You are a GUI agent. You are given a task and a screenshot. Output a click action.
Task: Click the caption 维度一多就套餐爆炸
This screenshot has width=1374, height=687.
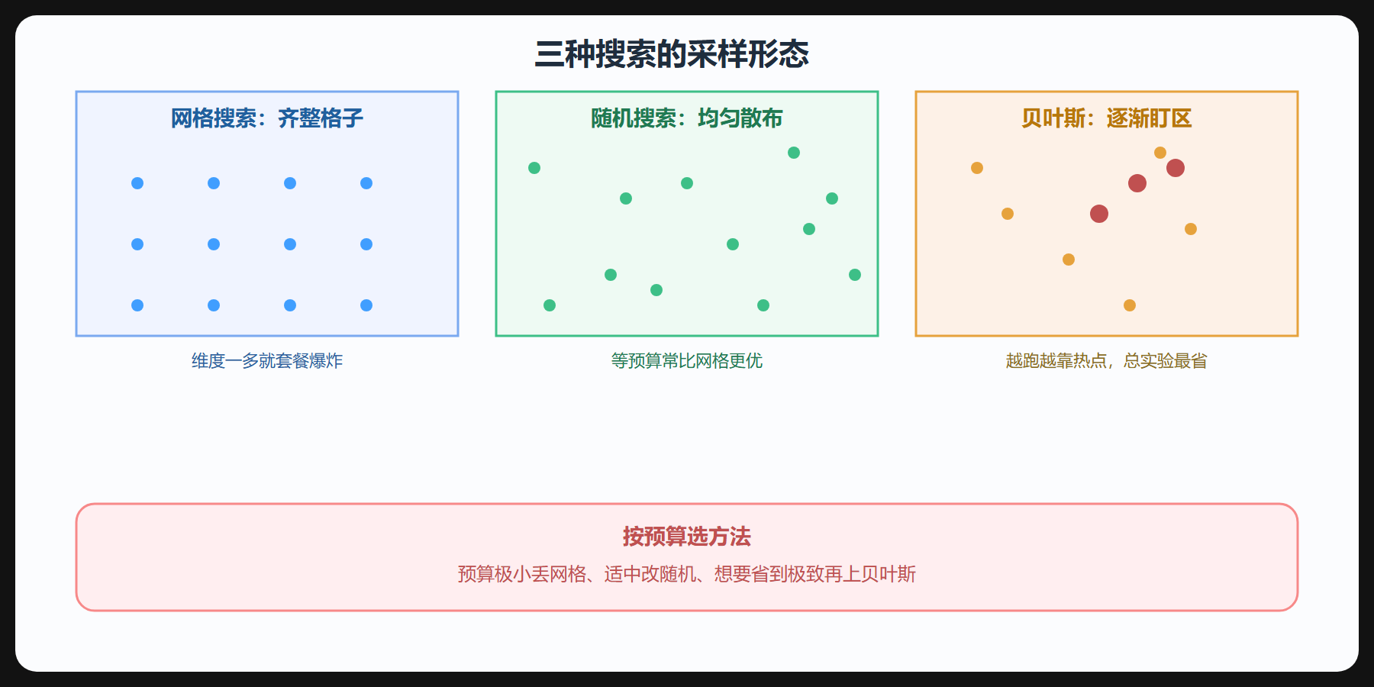(267, 361)
